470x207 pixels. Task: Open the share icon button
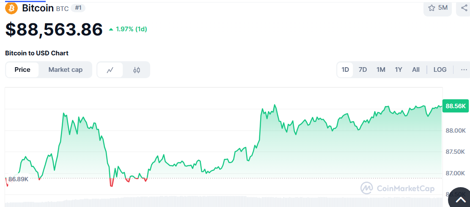[464, 8]
